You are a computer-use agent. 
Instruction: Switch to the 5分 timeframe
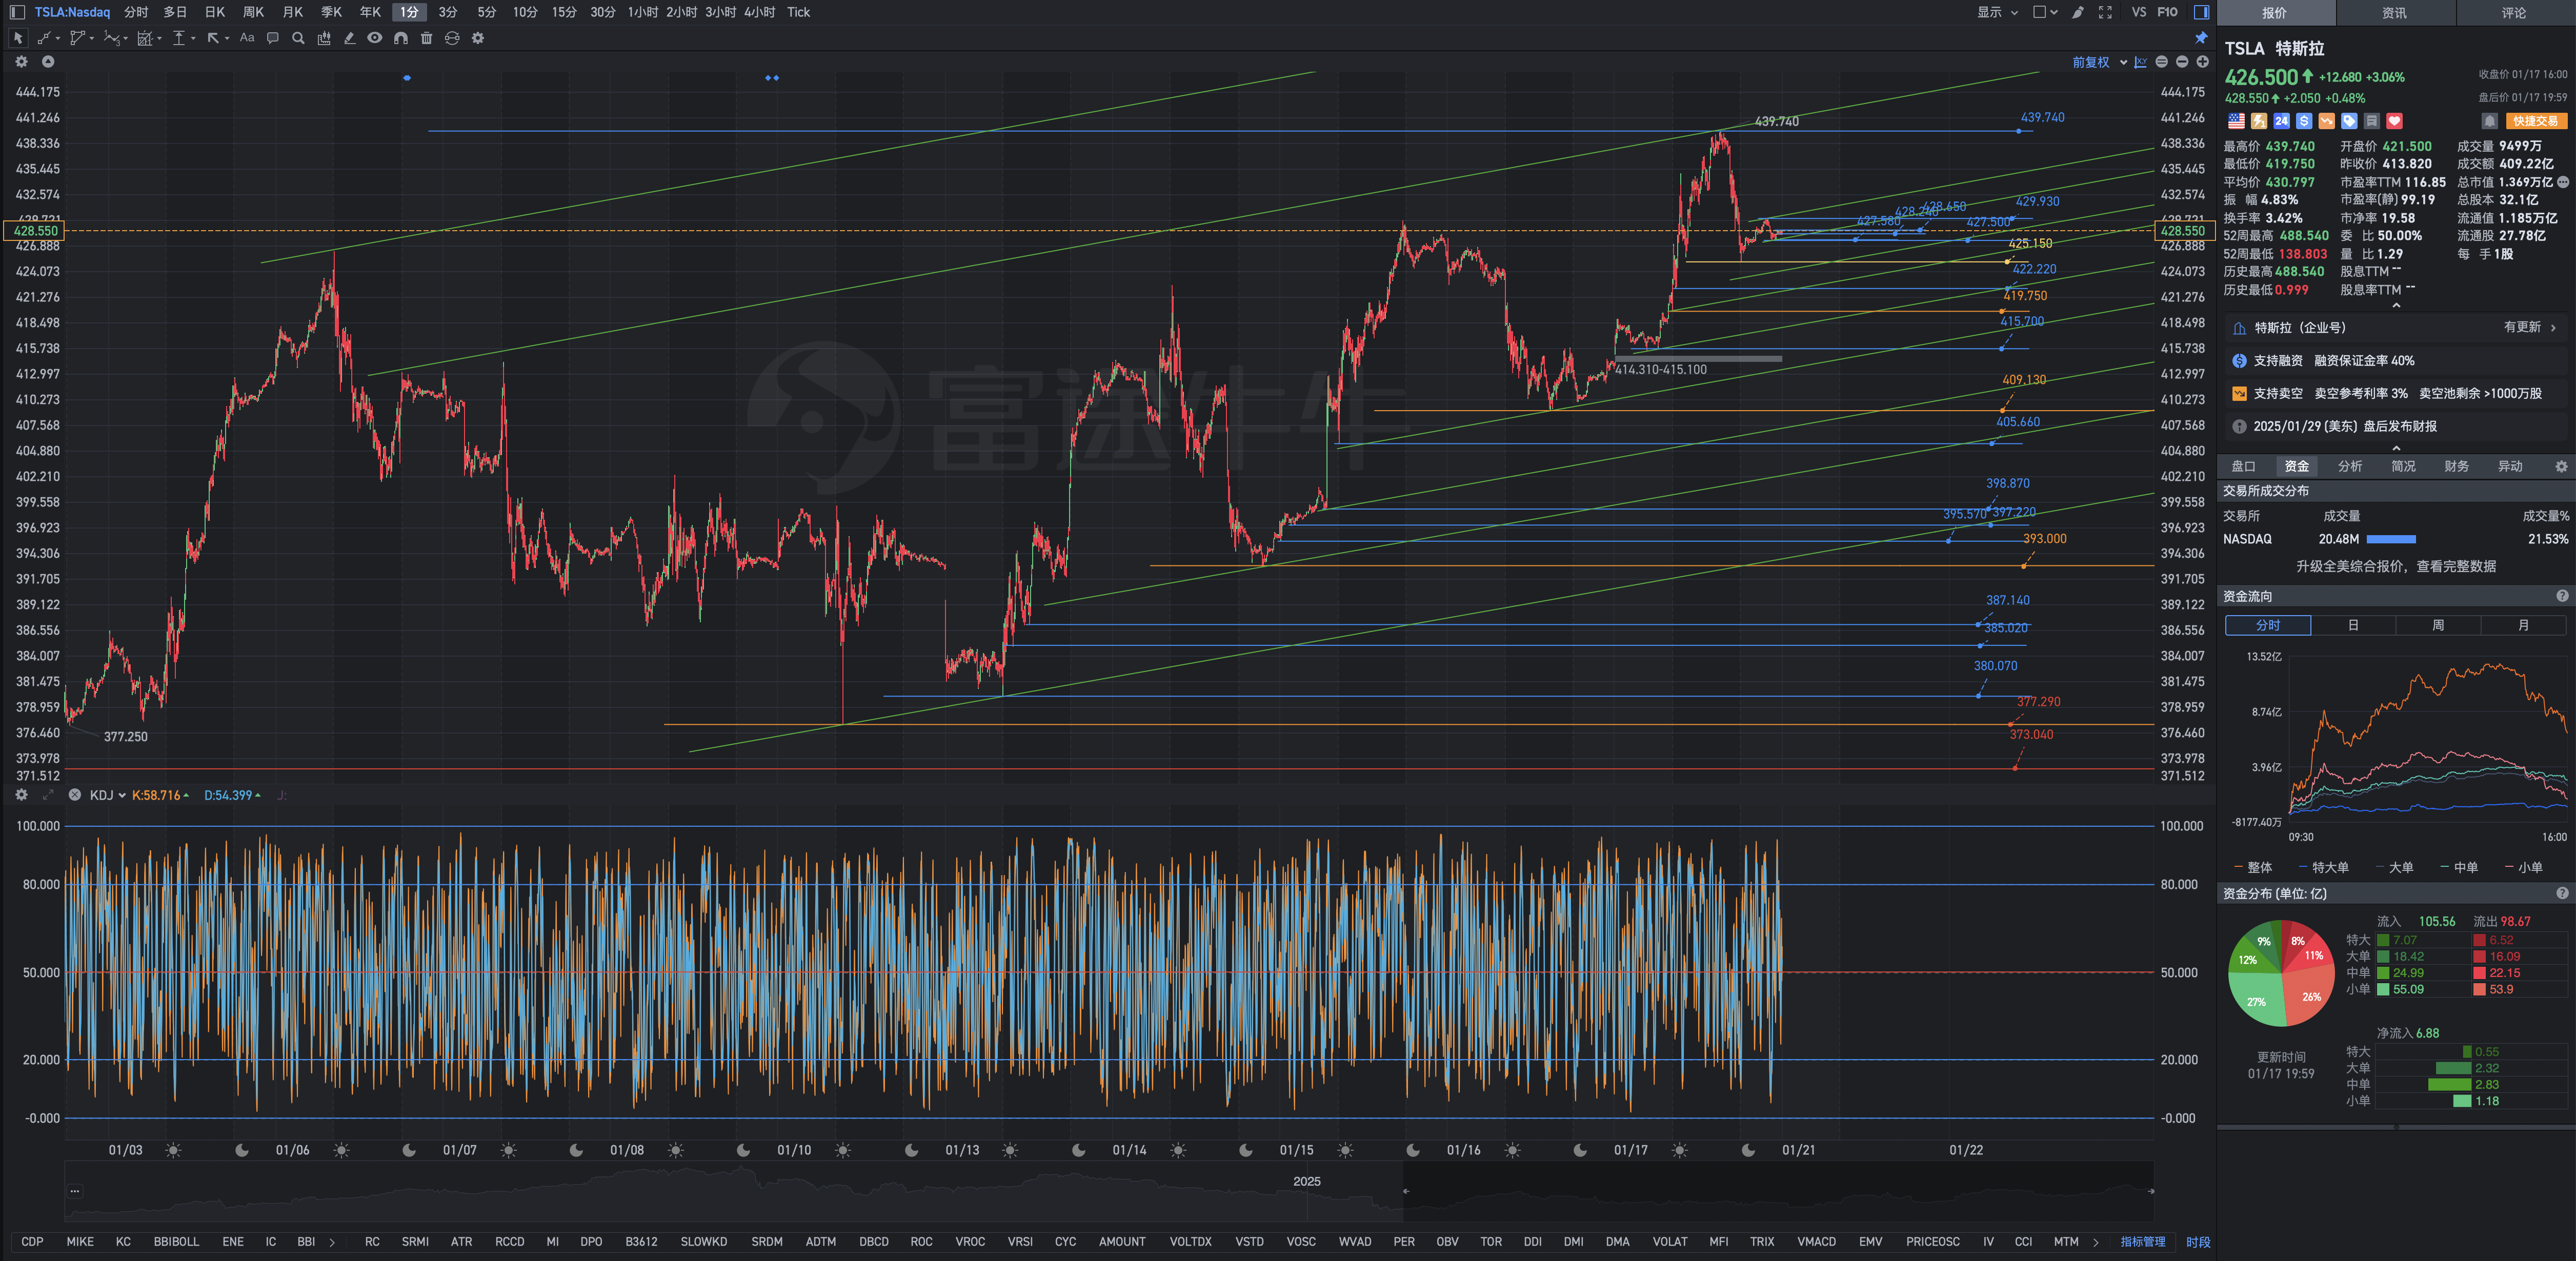point(487,12)
